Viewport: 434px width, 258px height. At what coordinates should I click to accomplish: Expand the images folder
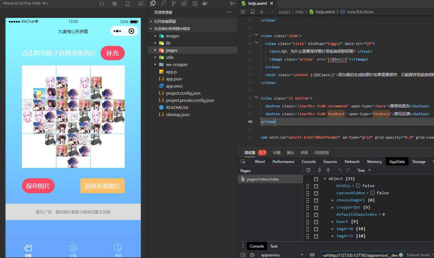tap(172, 36)
